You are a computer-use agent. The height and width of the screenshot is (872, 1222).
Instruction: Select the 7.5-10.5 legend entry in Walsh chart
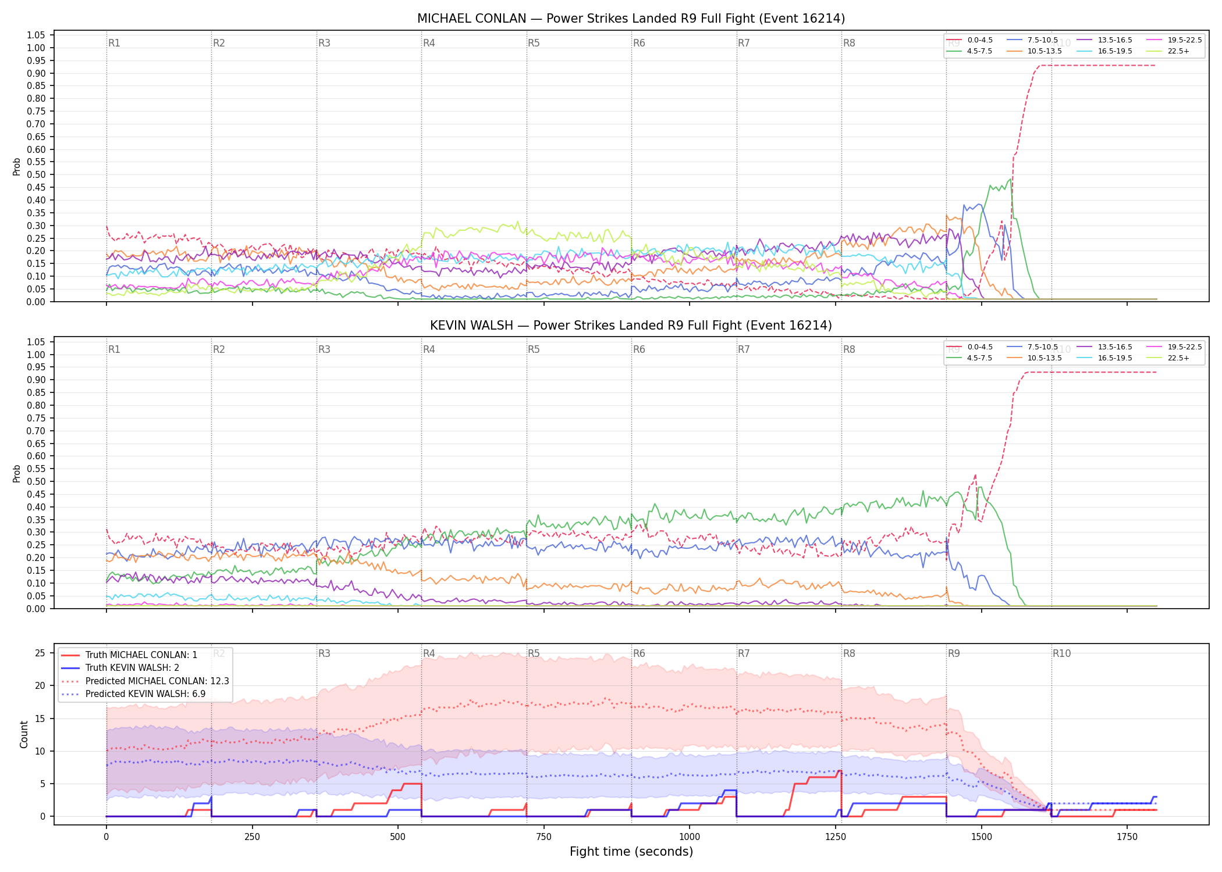point(1032,347)
